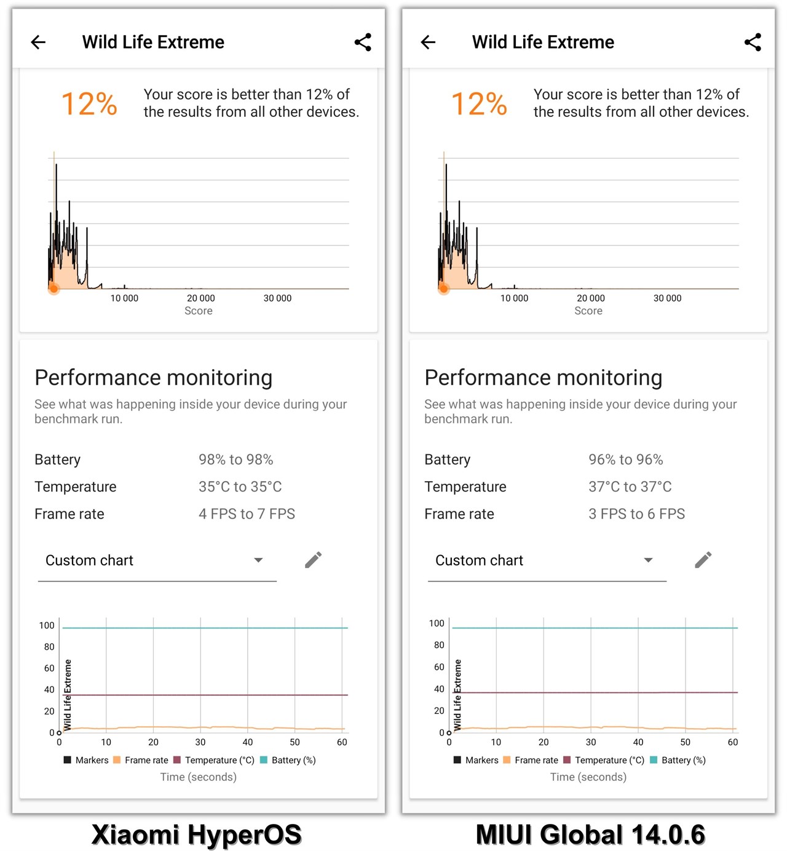This screenshot has width=787, height=851.
Task: Click the Wild Life Extreme title on HyperOS screen
Action: (x=153, y=42)
